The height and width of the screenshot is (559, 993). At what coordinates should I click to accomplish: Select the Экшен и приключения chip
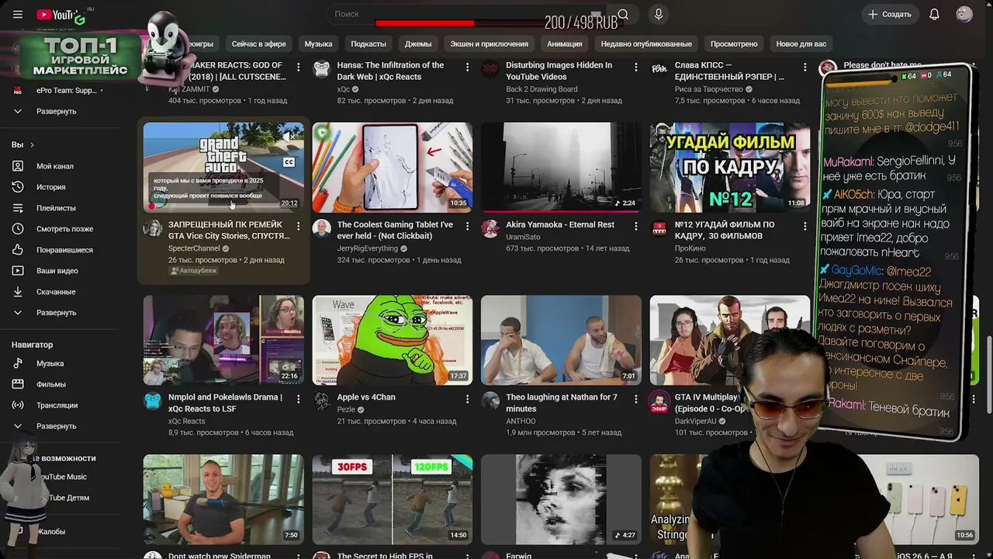click(490, 44)
